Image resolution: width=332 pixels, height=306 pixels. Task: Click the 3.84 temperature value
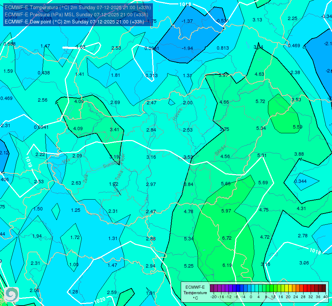(189, 184)
